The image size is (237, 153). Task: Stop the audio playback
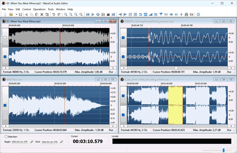coord(108,15)
